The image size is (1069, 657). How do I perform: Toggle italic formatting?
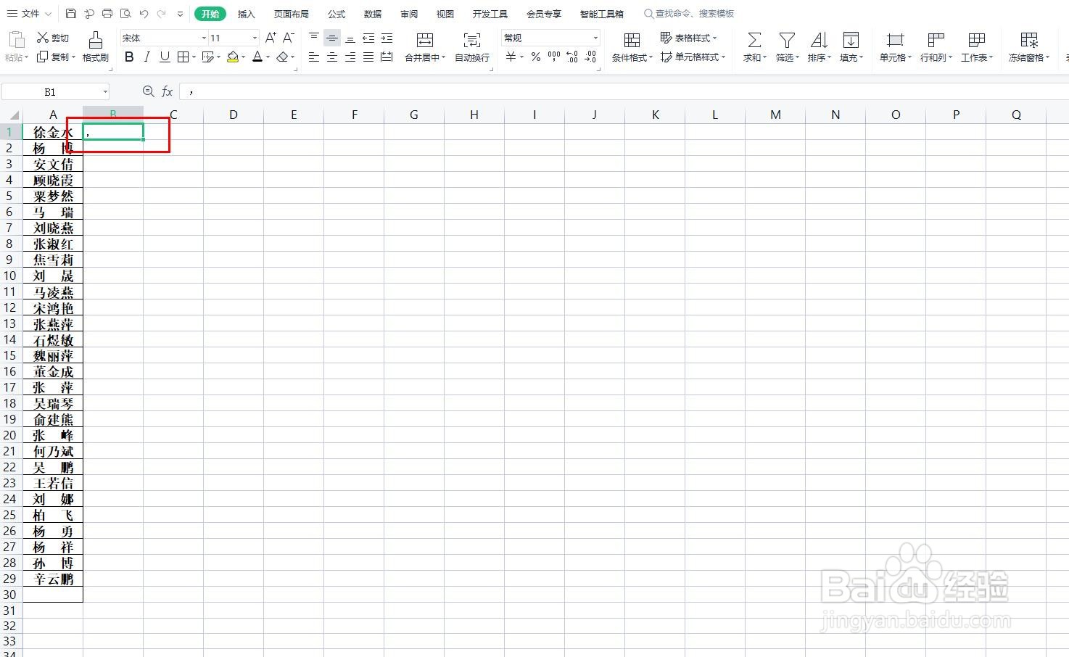tap(147, 57)
